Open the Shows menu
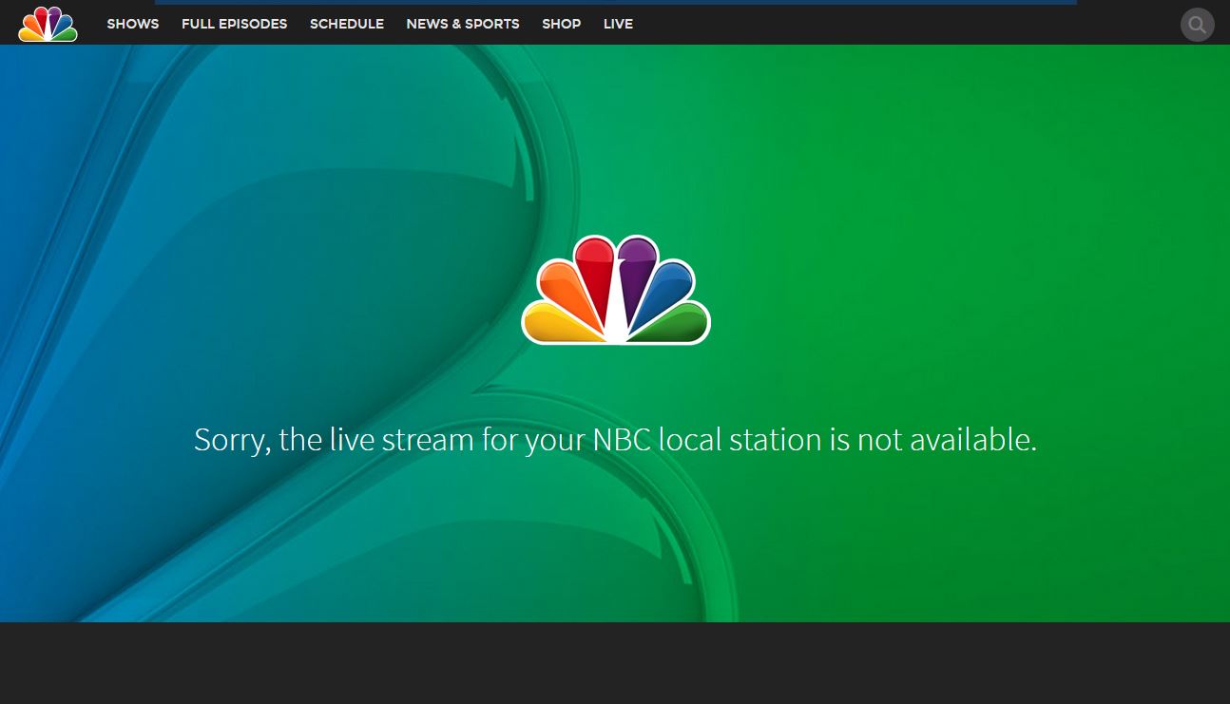Screen dimensions: 1230x704 pos(133,24)
